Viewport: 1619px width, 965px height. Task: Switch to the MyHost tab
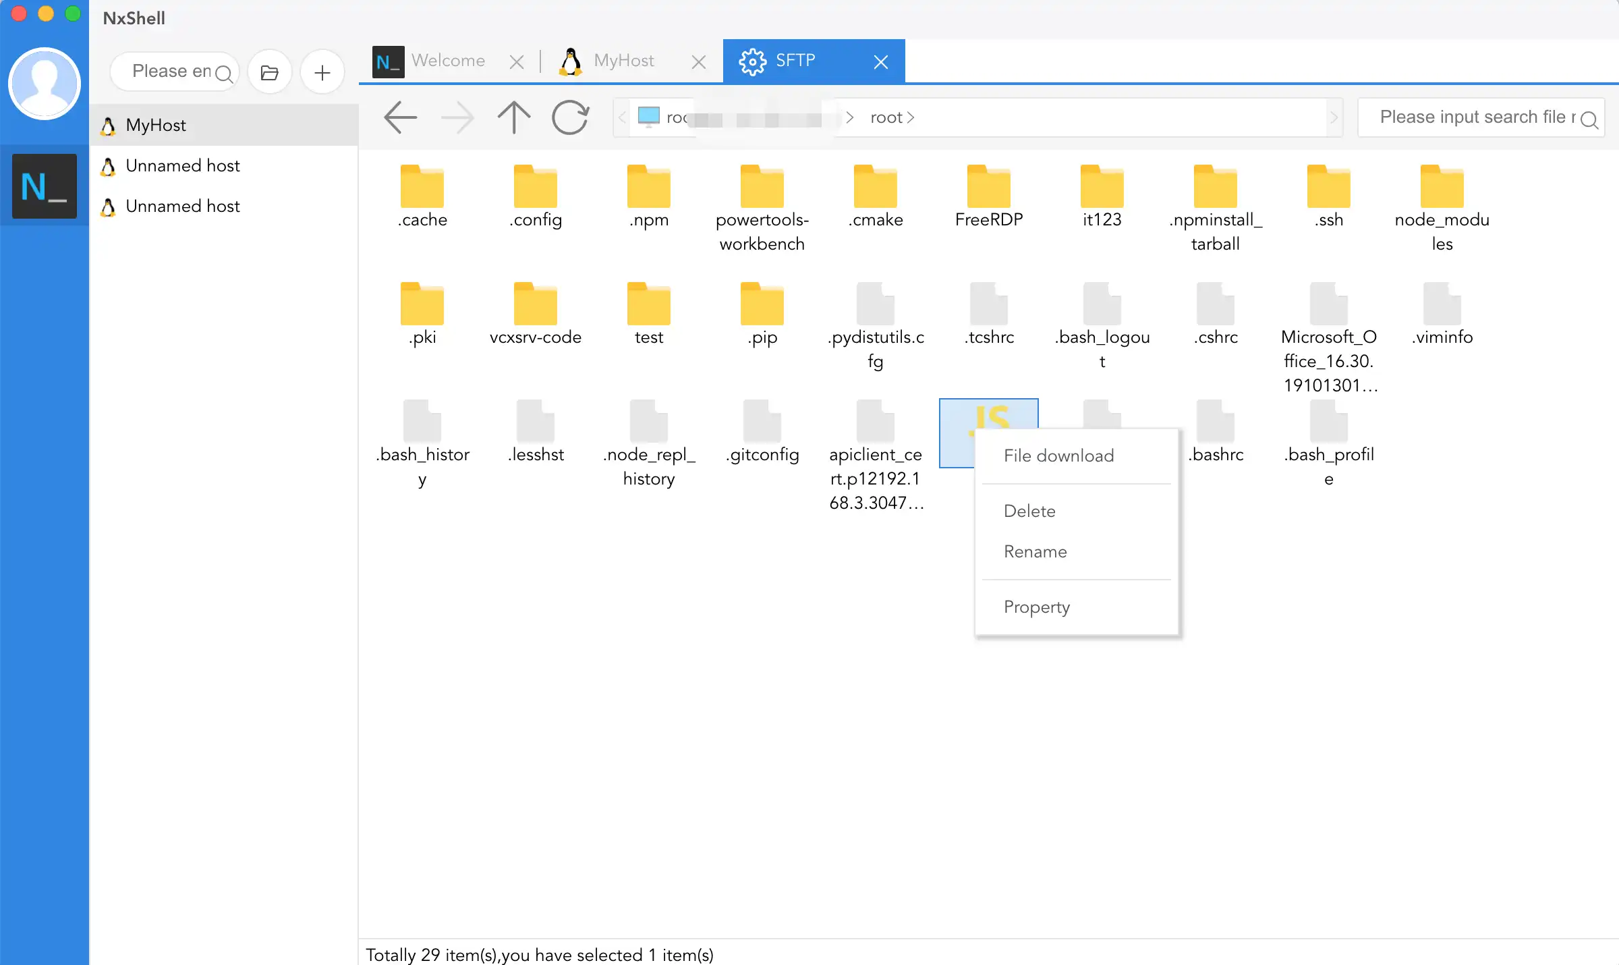click(623, 61)
